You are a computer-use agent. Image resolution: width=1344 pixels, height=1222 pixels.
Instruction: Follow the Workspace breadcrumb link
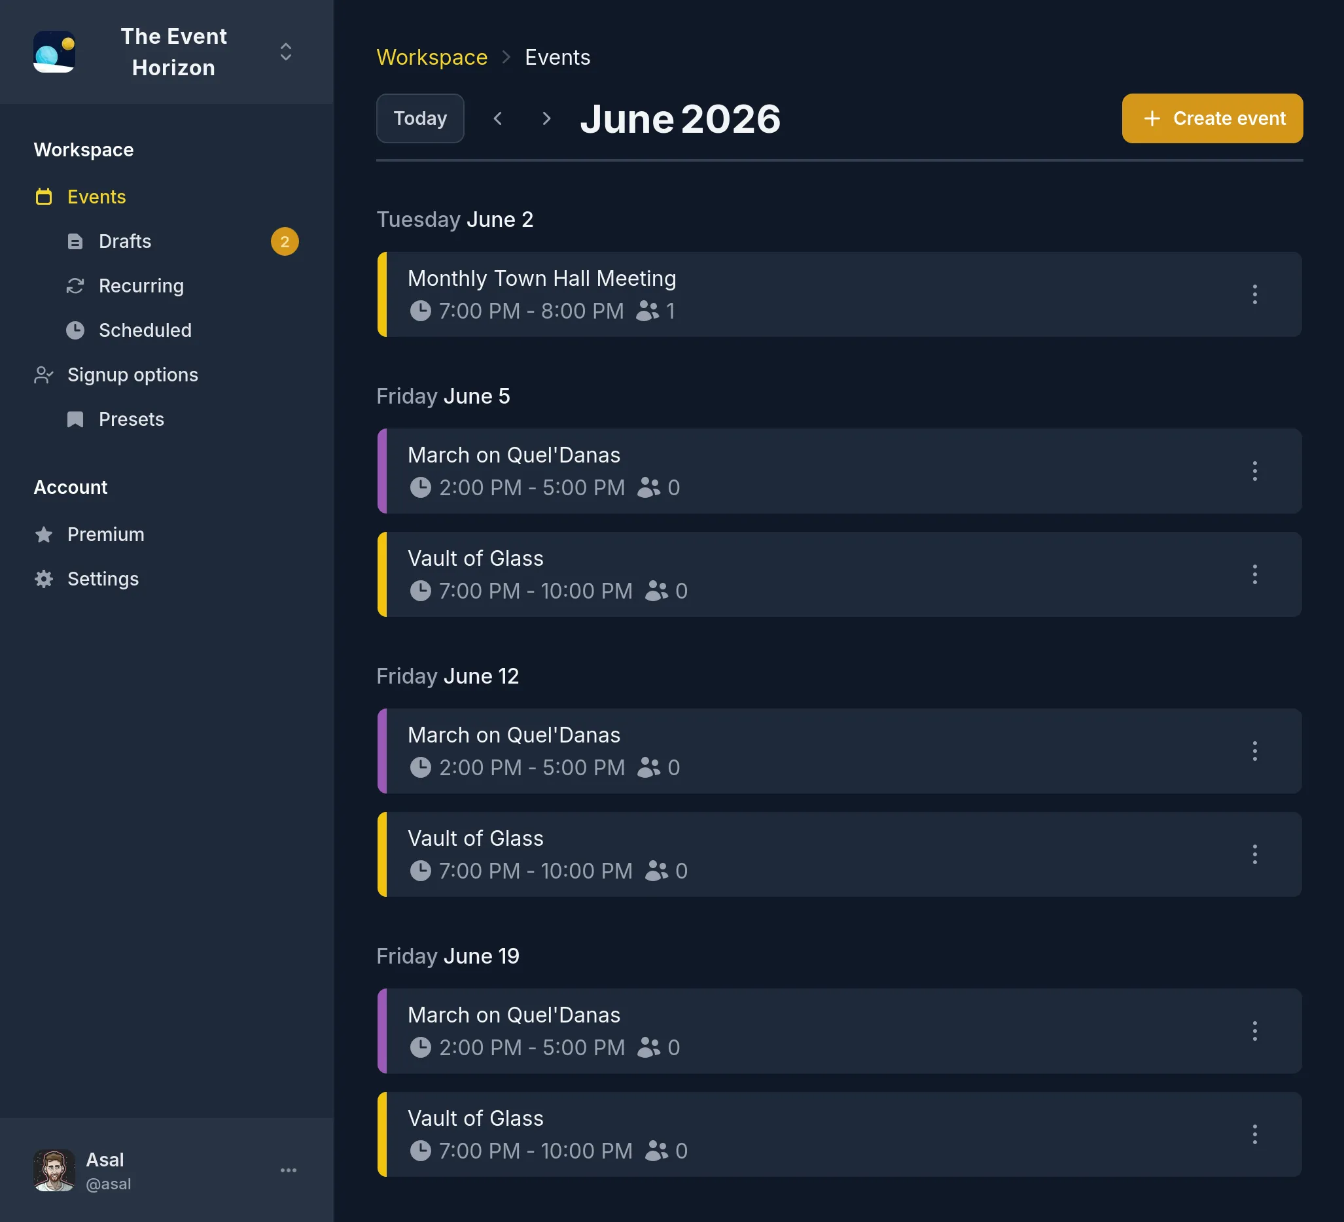tap(432, 58)
